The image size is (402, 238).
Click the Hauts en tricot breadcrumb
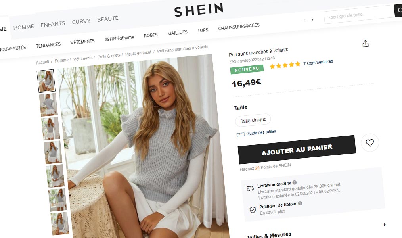coord(138,53)
